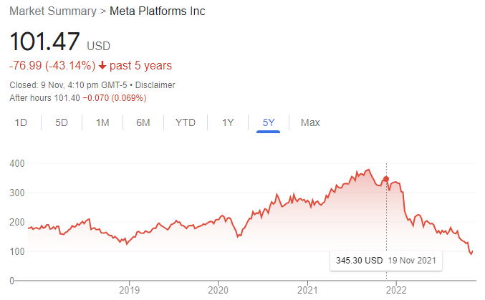The width and height of the screenshot is (485, 300).
Task: Click the active 5Y tab
Action: coord(268,122)
